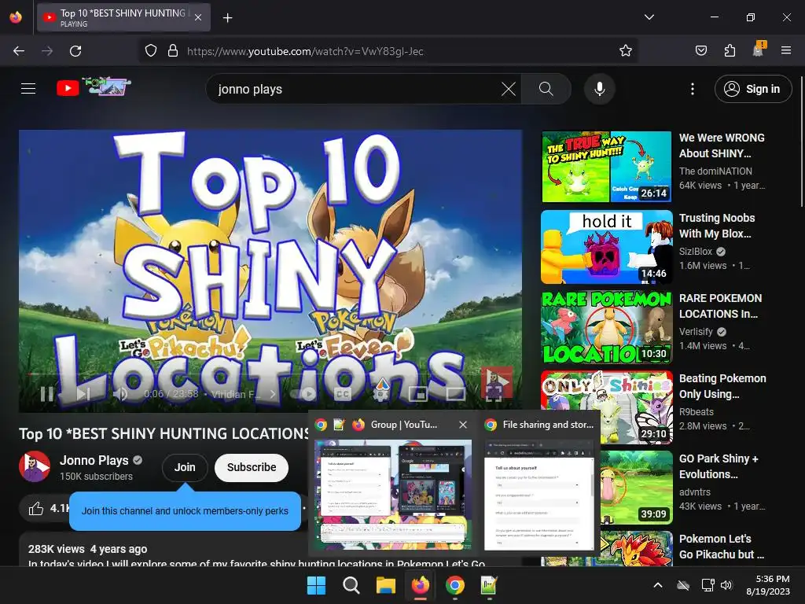
Task: View site security padlock info
Action: (x=173, y=51)
